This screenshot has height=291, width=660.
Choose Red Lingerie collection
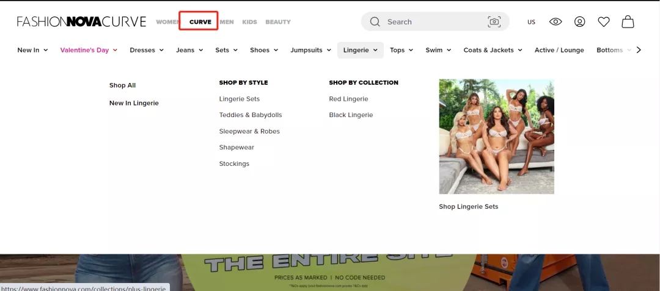(x=348, y=99)
